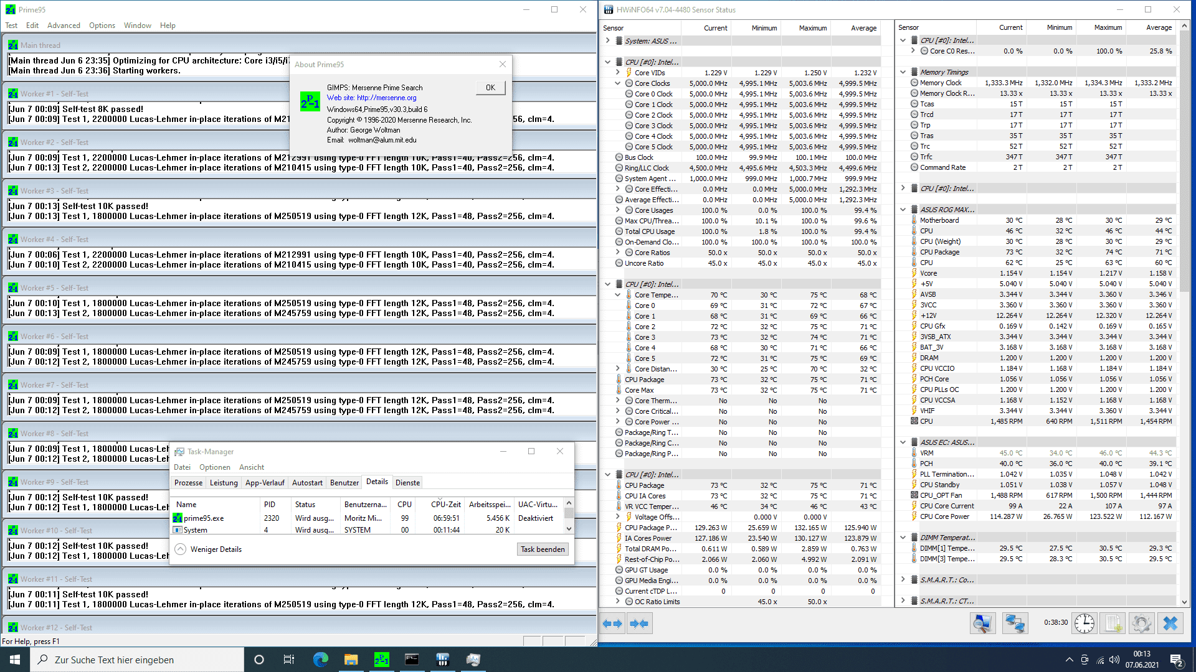1196x672 pixels.
Task: Click the Task-Manager scroll down arrow
Action: 569,529
